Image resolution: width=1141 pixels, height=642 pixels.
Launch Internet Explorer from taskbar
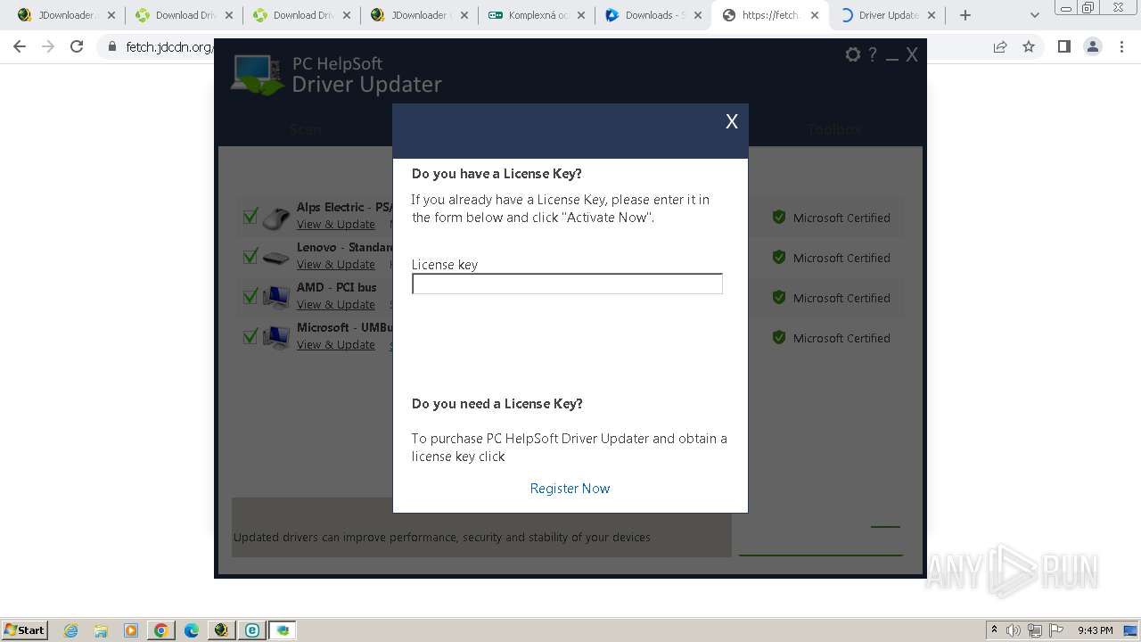pyautogui.click(x=70, y=630)
